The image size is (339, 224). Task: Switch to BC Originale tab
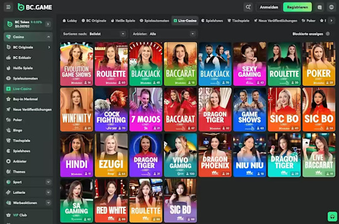[94, 20]
